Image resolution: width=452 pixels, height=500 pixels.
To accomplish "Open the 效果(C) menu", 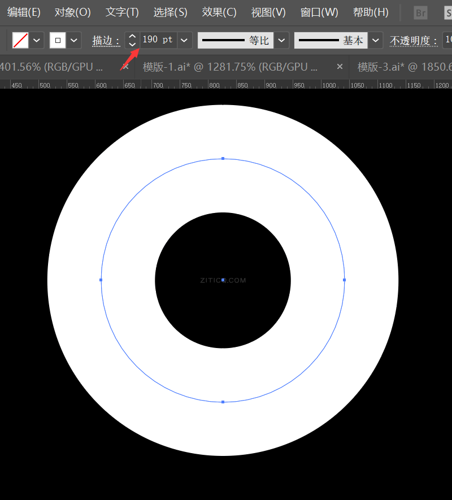I will tap(219, 12).
